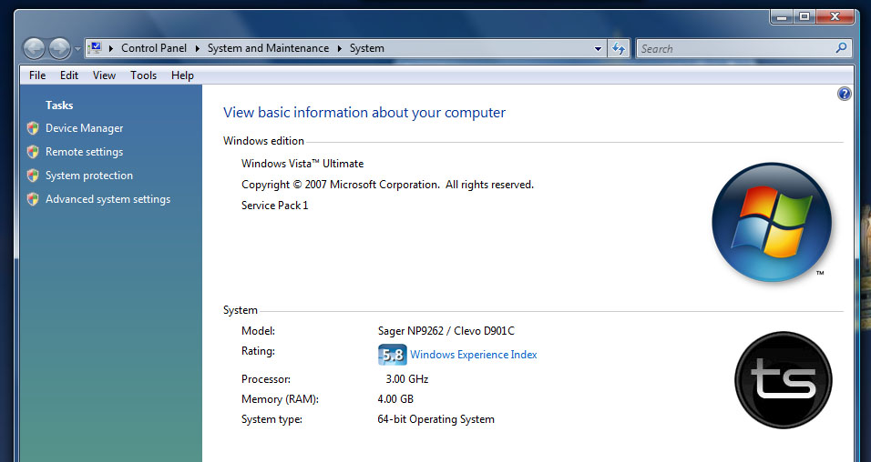Click the magnifier search icon
Screen dimensions: 871x462
click(x=841, y=48)
